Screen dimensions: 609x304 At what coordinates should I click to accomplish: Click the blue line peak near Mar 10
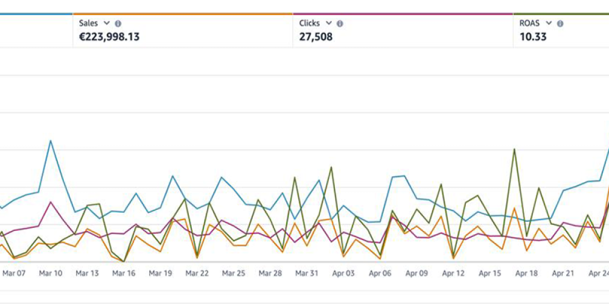click(x=51, y=141)
